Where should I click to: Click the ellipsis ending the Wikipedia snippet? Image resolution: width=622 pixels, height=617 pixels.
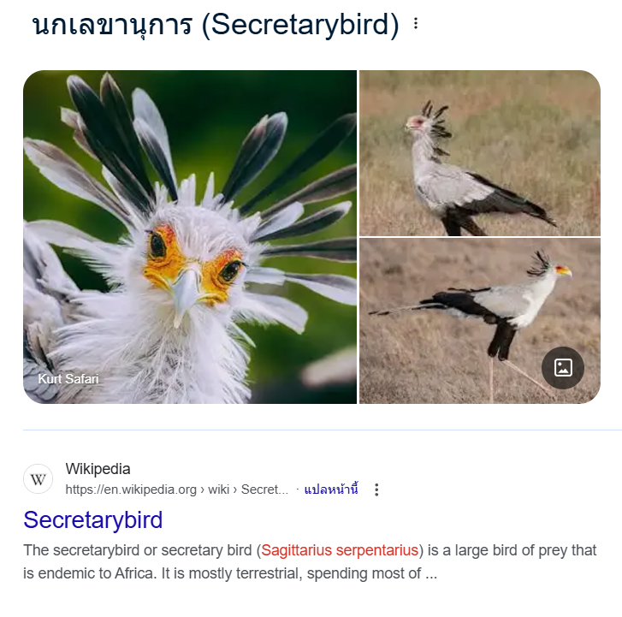coord(431,574)
